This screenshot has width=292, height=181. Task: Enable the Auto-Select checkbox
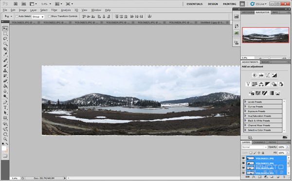pos(17,16)
